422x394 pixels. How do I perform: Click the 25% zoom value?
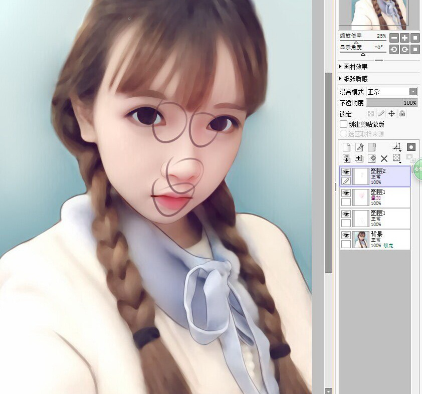(x=381, y=36)
